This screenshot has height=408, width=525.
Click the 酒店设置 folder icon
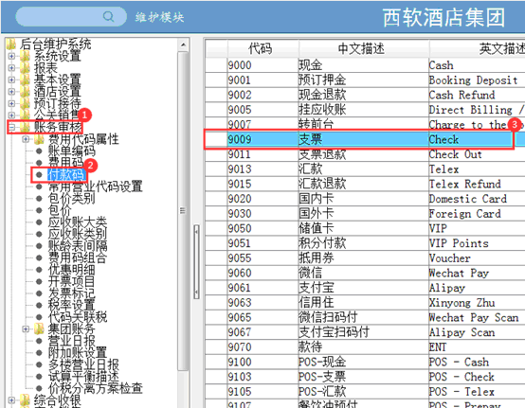pyautogui.click(x=26, y=92)
